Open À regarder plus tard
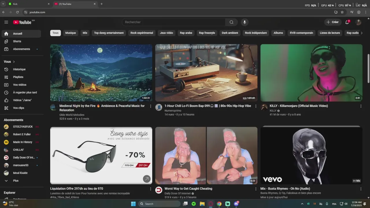The image size is (370, 208). click(x=21, y=92)
